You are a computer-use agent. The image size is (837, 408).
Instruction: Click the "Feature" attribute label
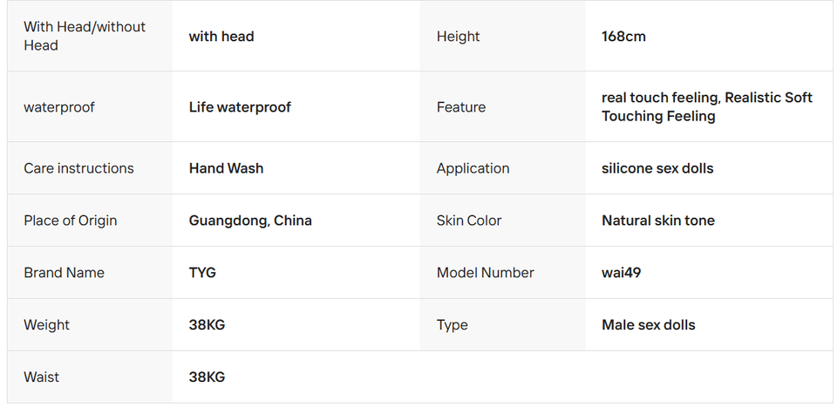coord(461,107)
